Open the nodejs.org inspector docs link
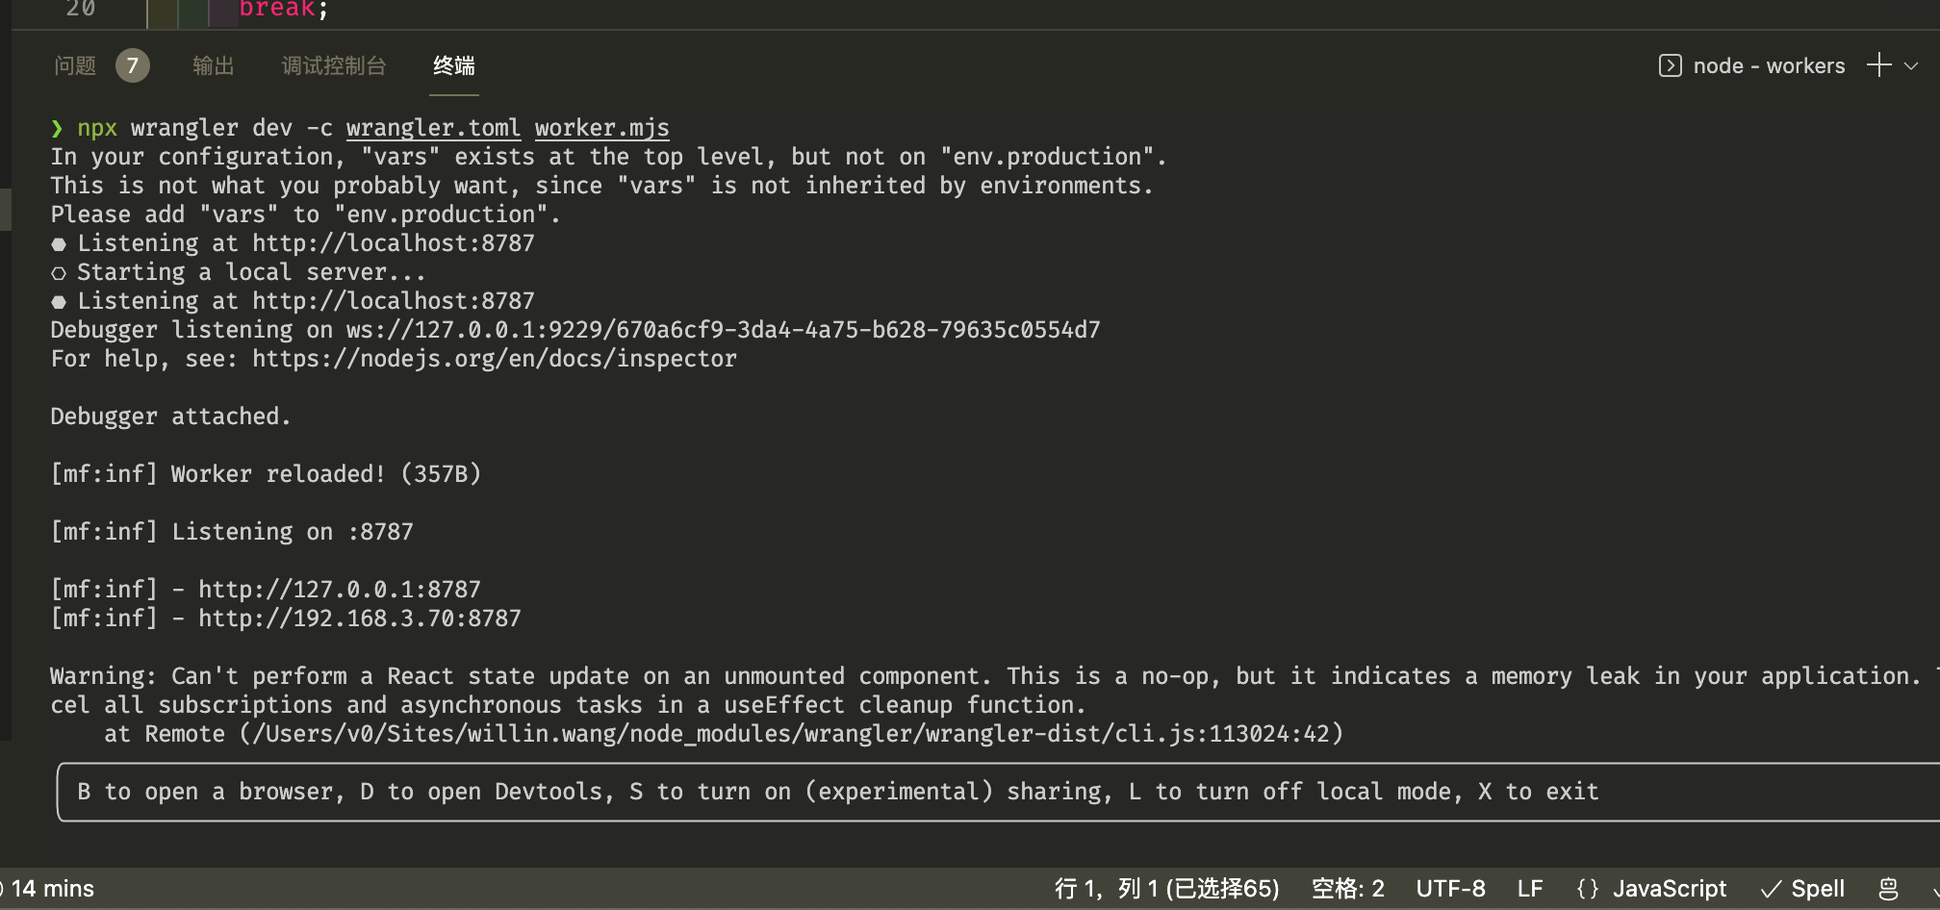 tap(495, 359)
